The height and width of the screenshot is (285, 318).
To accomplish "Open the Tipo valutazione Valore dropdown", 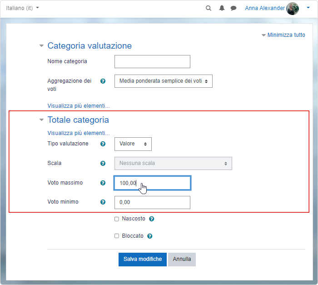I will [133, 144].
